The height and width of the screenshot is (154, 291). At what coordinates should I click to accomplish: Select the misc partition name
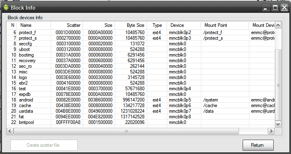pyautogui.click(x=23, y=72)
